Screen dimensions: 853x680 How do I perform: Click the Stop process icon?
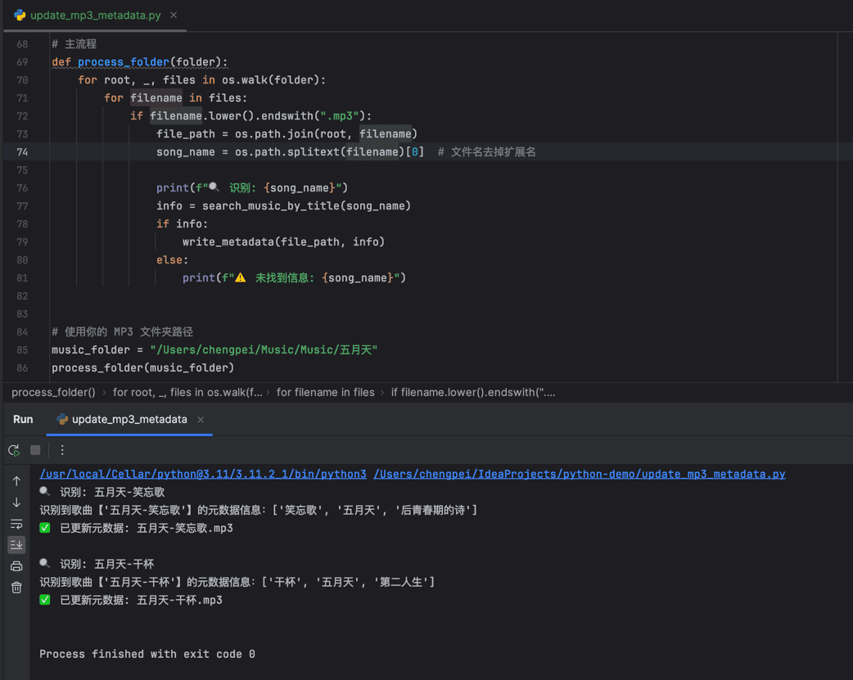[35, 450]
